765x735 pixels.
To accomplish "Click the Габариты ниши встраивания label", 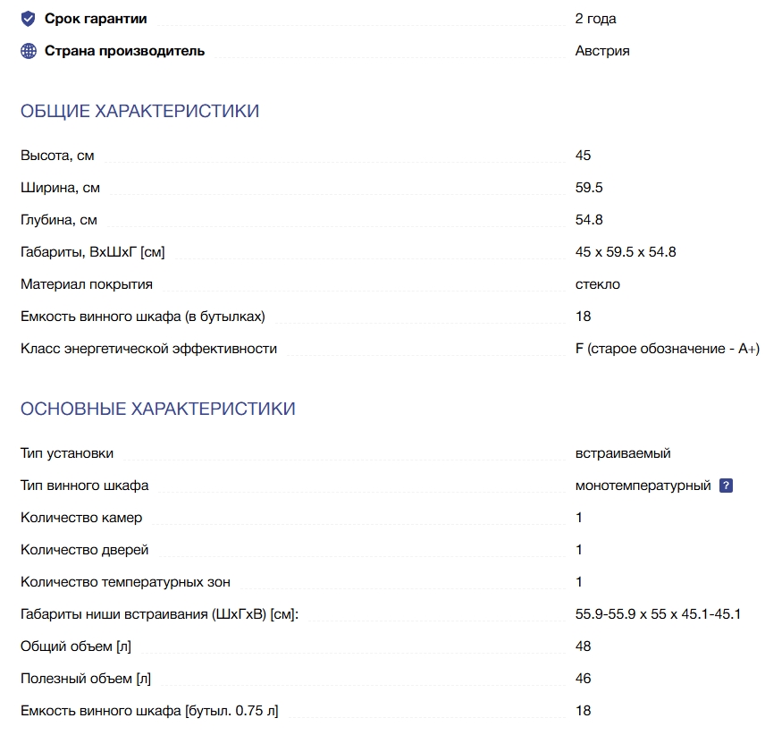I will (x=159, y=614).
